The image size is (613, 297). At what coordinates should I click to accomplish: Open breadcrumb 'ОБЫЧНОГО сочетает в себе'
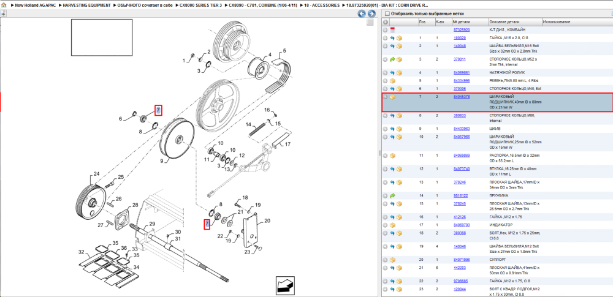tap(145, 6)
